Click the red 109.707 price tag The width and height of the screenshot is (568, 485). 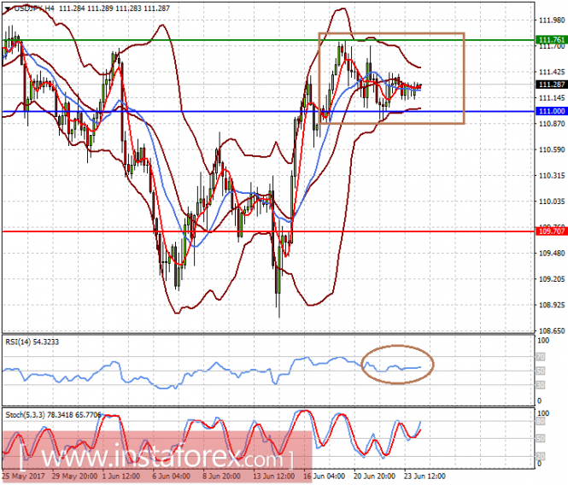(550, 231)
